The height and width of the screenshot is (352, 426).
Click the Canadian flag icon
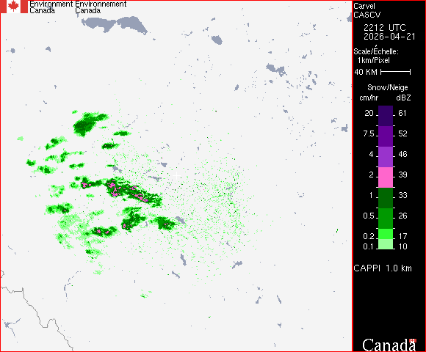[13, 7]
